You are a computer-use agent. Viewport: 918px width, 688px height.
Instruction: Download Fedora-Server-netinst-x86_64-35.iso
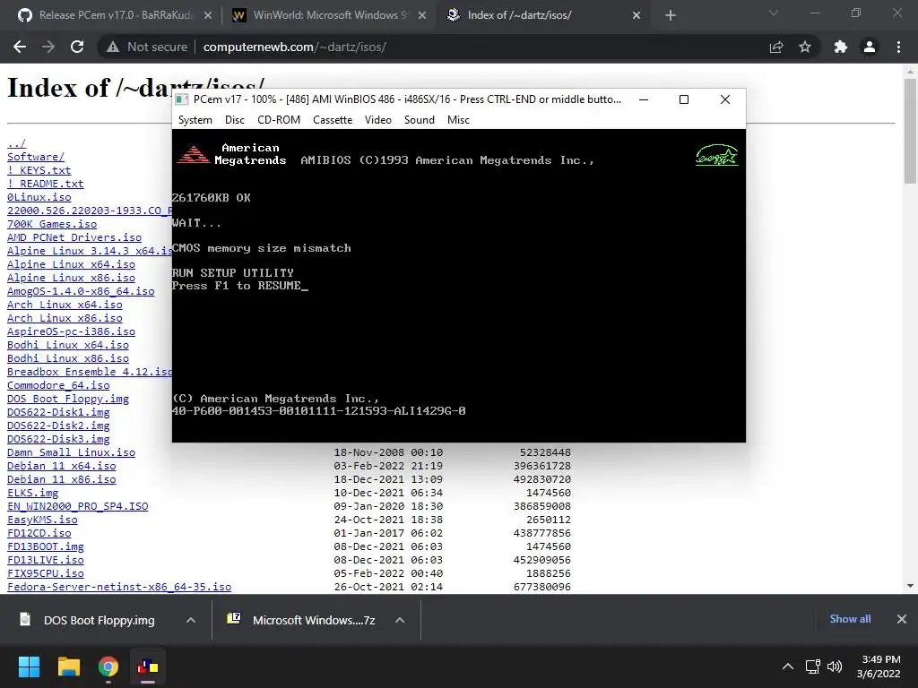[x=119, y=587]
